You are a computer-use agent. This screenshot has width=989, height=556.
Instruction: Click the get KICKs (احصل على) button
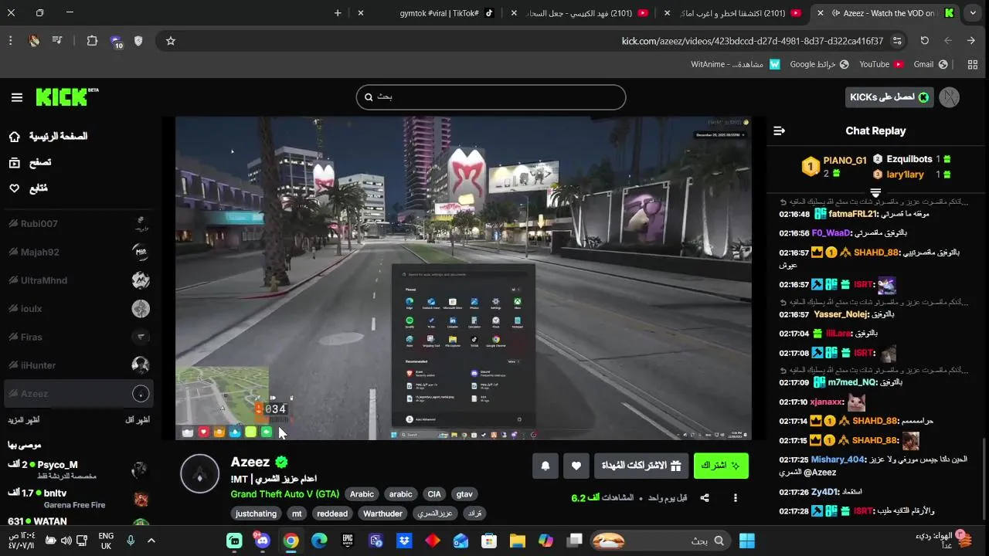tap(889, 97)
